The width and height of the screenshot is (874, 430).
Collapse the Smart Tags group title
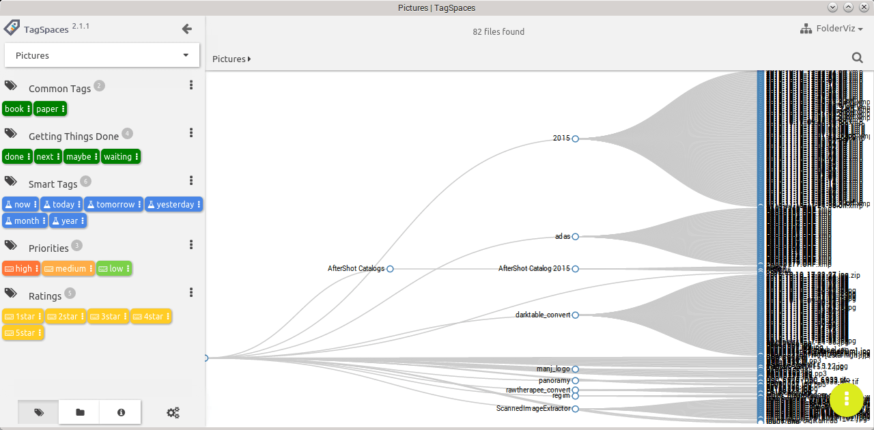coord(53,184)
